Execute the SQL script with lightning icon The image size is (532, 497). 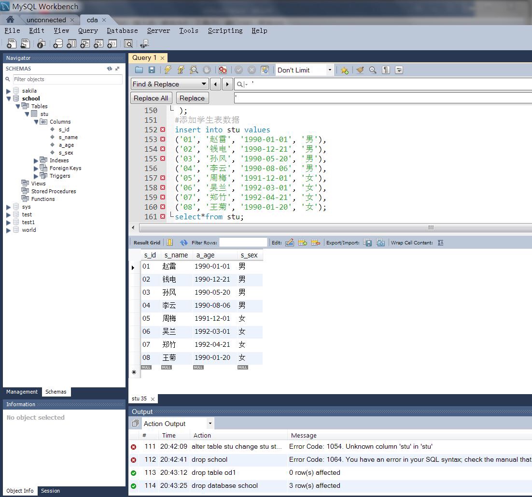[x=168, y=70]
